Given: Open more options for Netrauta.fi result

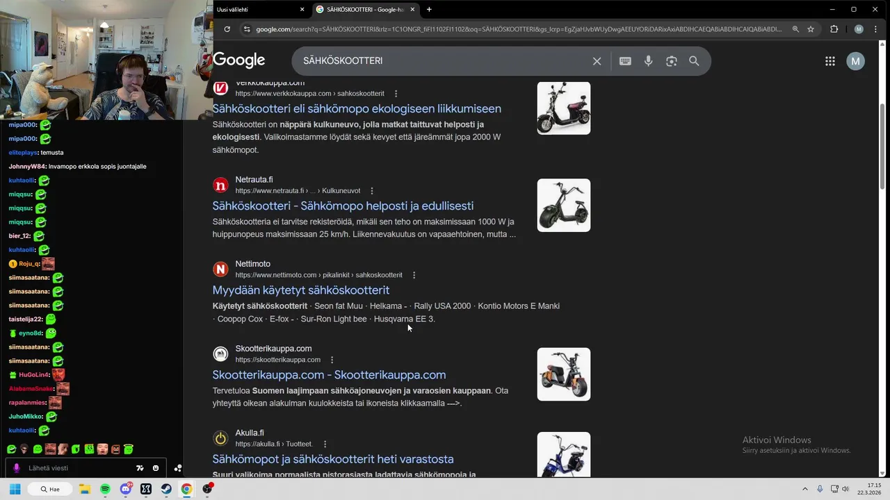Looking at the screenshot, I should (372, 191).
